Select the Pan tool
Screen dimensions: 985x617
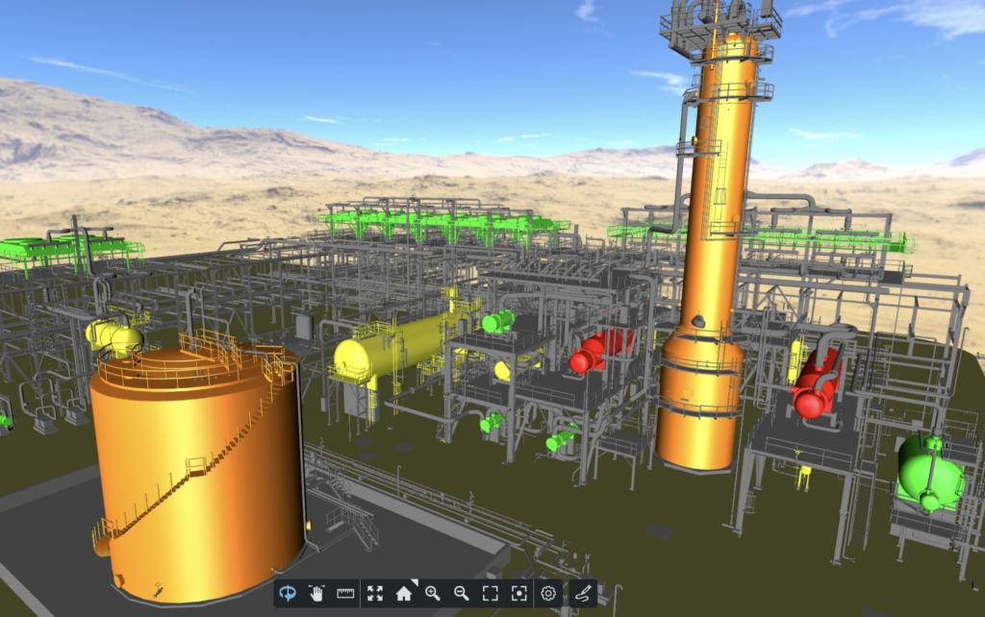(316, 593)
